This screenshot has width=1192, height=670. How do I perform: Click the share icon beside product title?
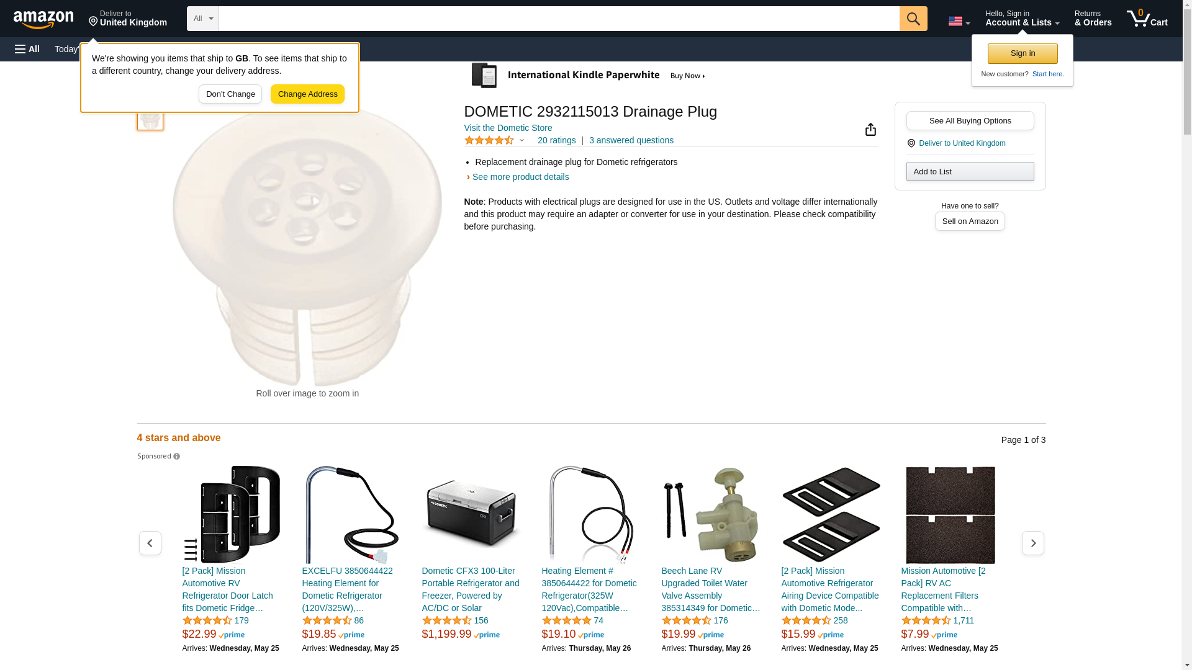[x=870, y=129]
